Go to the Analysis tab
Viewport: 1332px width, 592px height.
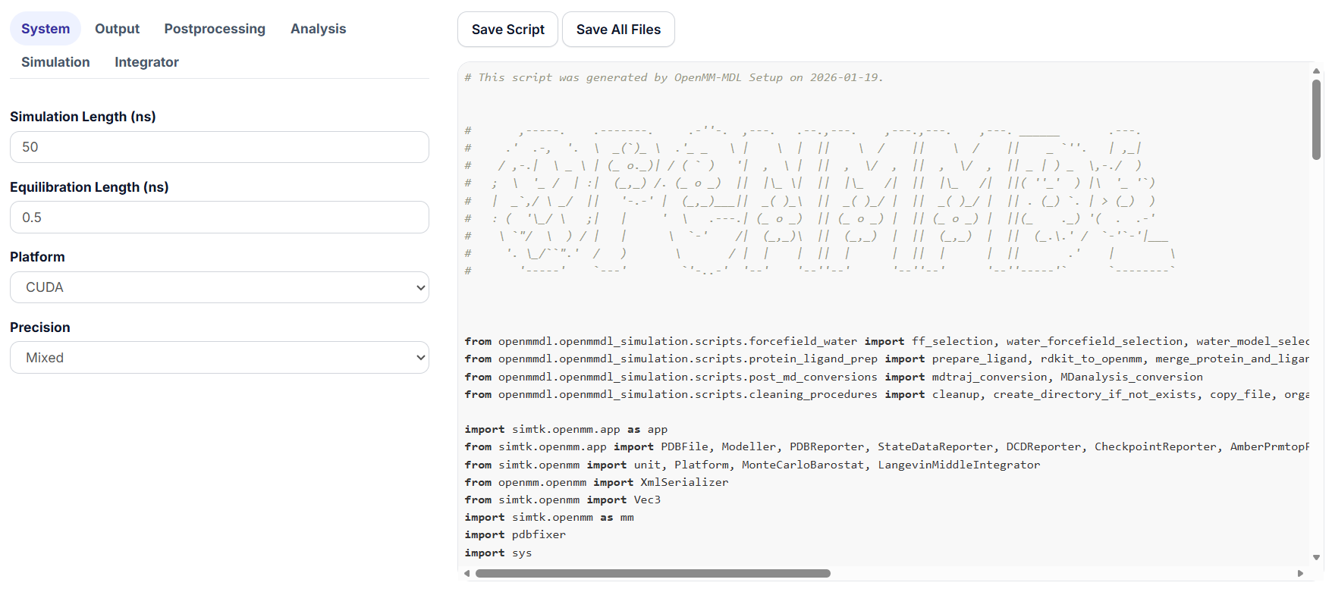click(x=318, y=29)
